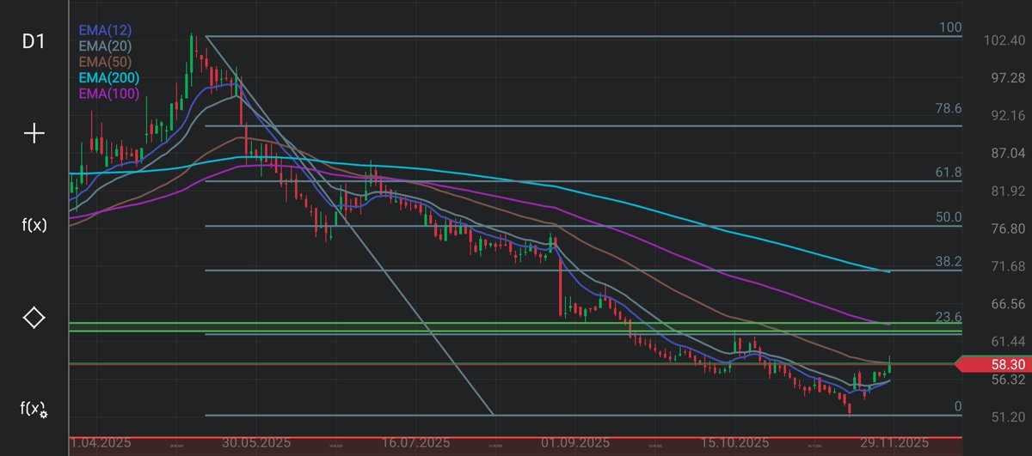The width and height of the screenshot is (1032, 456).
Task: Click the 71.68 price scale value
Action: point(1006,266)
